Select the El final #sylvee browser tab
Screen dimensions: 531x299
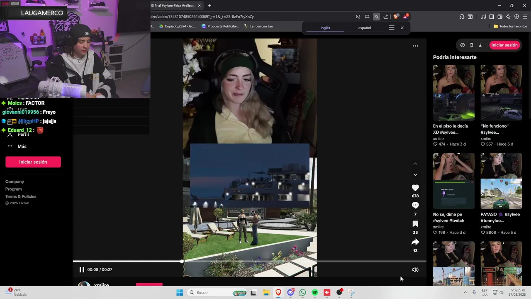[172, 5]
